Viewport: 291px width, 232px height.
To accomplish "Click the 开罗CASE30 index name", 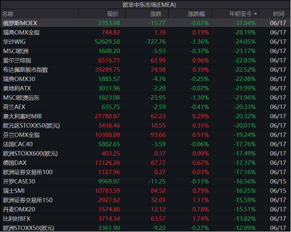I will tap(19, 181).
